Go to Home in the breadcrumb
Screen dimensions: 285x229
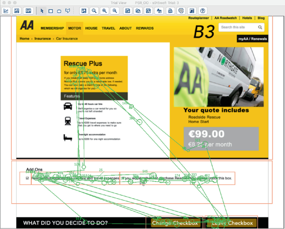point(25,39)
